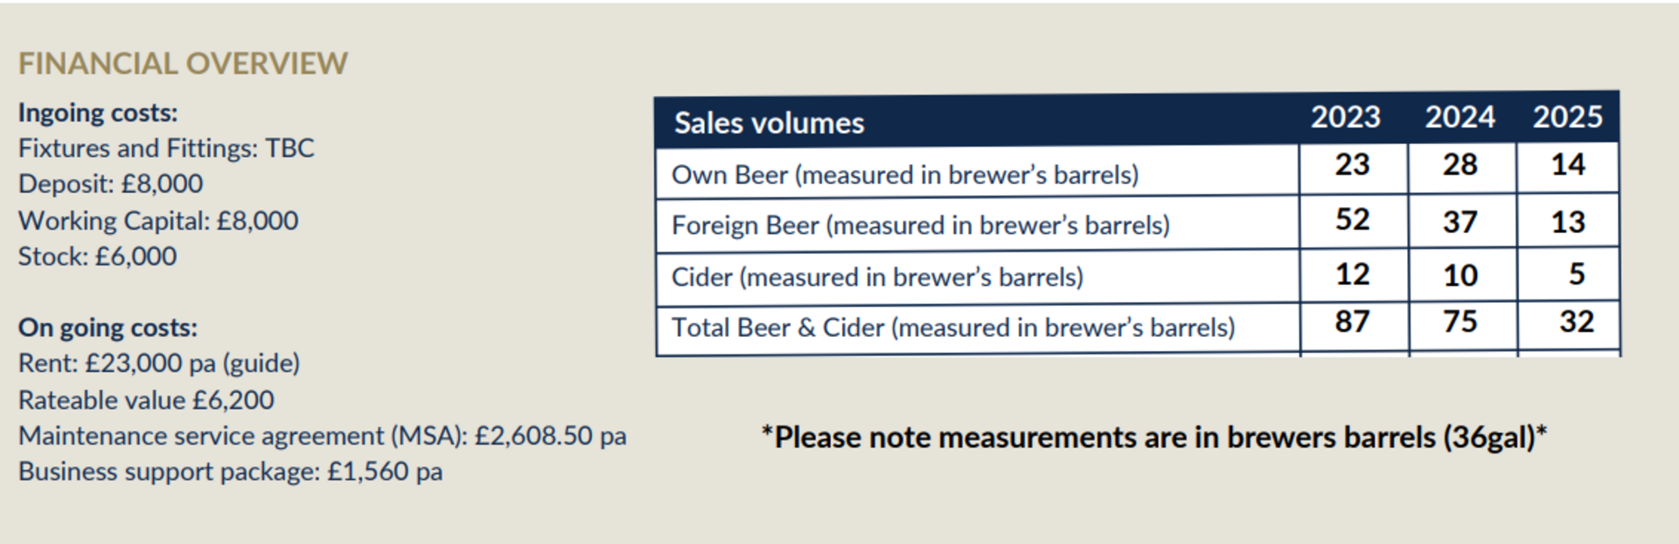Click the Rateable value £6,200 text
The width and height of the screenshot is (1679, 544).
146,400
